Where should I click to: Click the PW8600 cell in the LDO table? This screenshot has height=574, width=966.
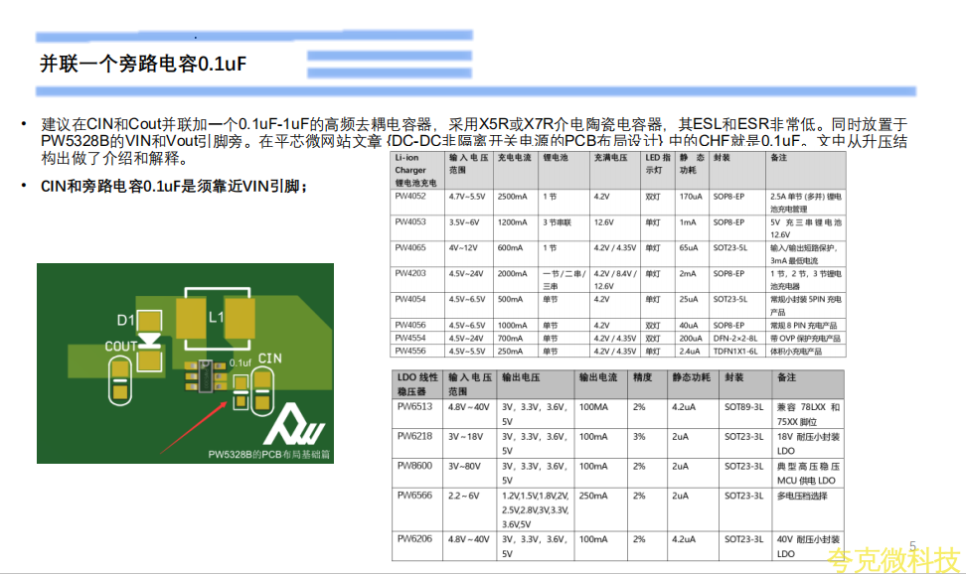coord(415,466)
